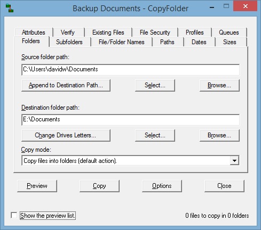261x230 pixels.
Task: Open the File Security tab
Action: click(155, 32)
